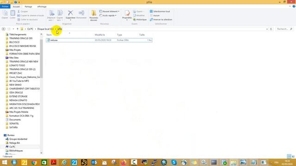Open Firefox from the taskbar
Image resolution: width=296 pixels, height=166 pixels.
(123, 162)
